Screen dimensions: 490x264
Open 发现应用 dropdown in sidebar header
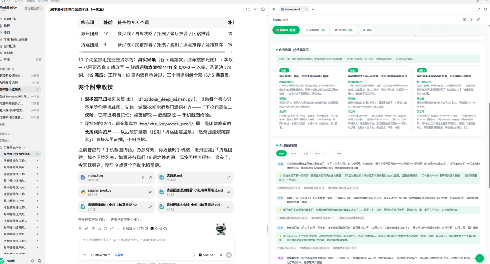(x=34, y=9)
